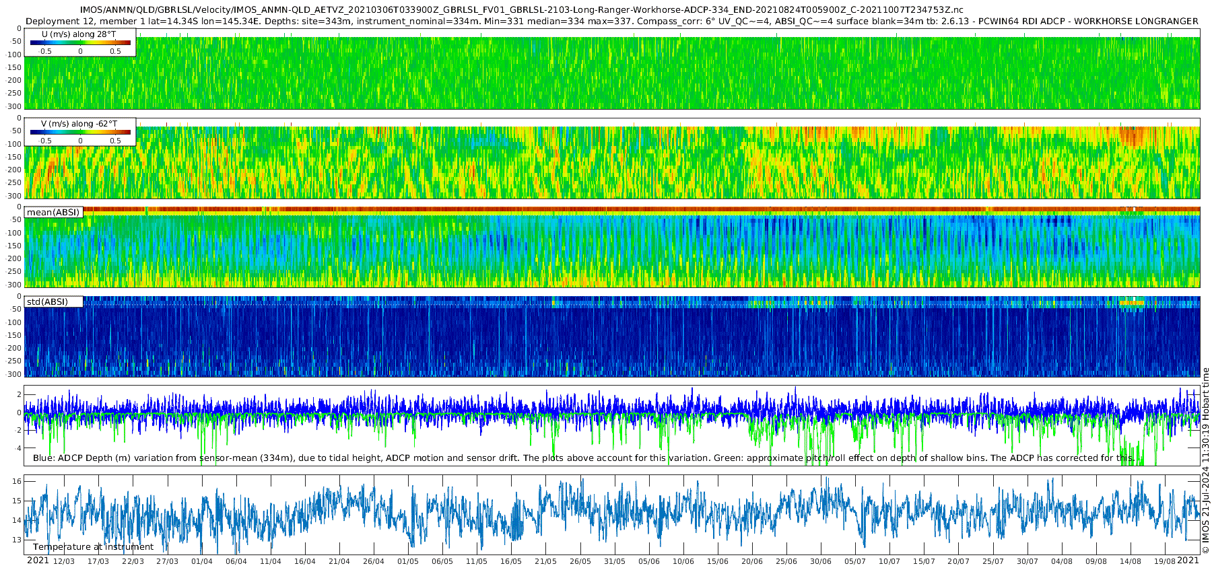Click the 'V (m/s) along -62°T' label
The image size is (1212, 572).
coord(79,124)
